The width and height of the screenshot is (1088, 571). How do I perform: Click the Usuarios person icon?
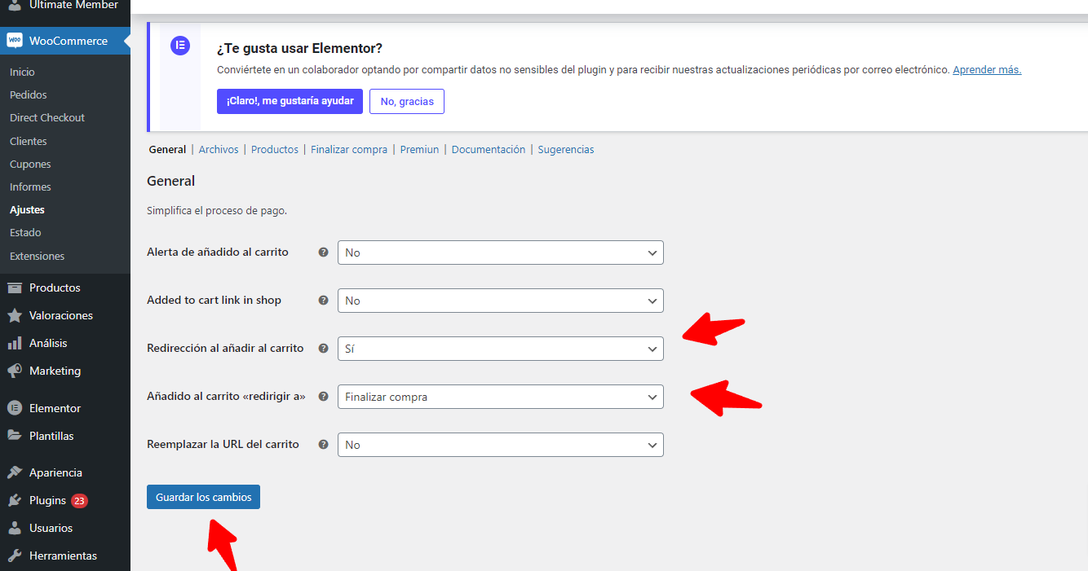click(x=14, y=528)
